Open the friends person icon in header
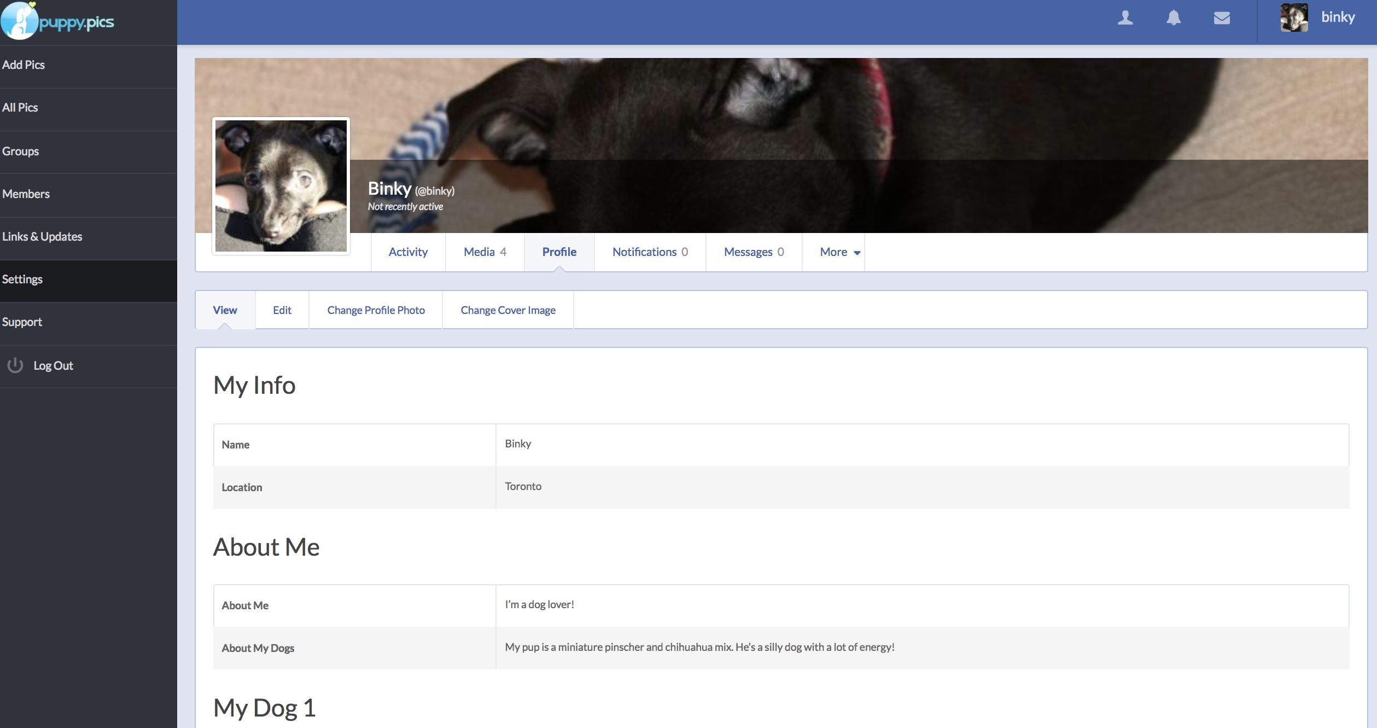 coord(1125,18)
